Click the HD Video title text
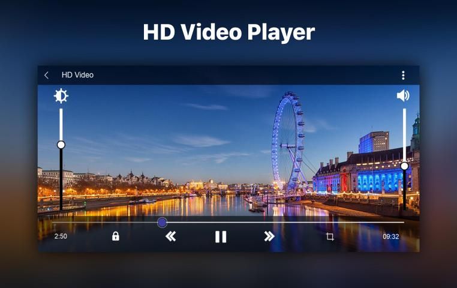 (77, 75)
